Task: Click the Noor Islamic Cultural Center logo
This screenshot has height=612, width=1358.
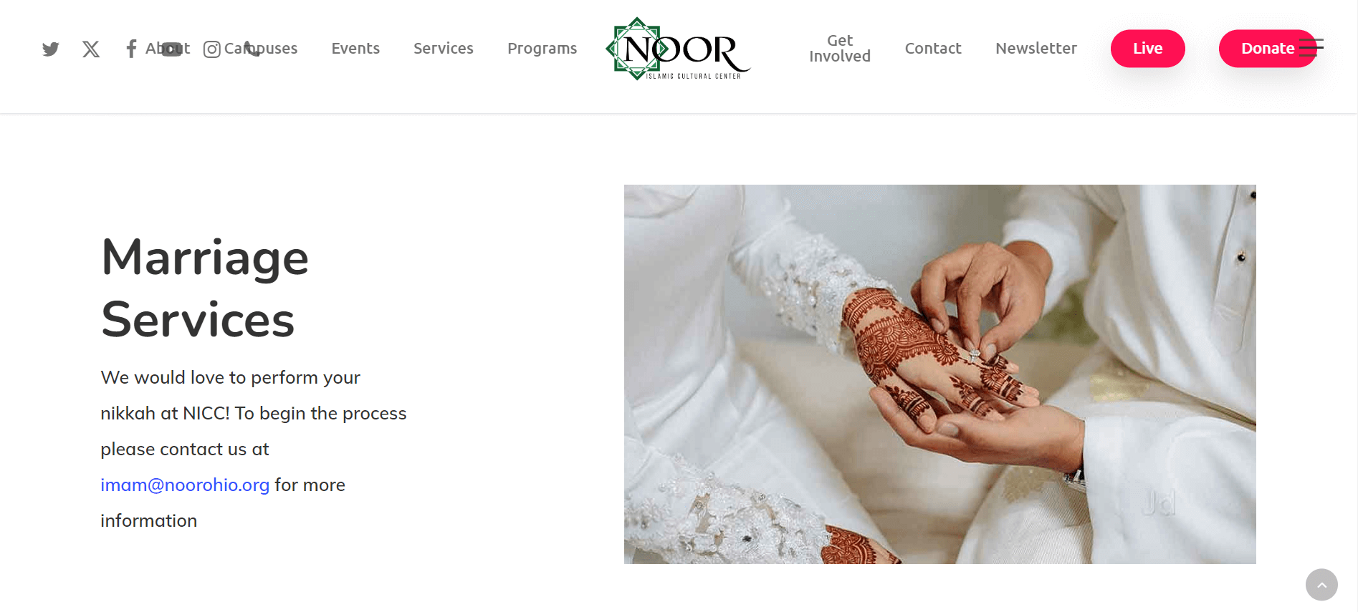Action: coord(678,49)
